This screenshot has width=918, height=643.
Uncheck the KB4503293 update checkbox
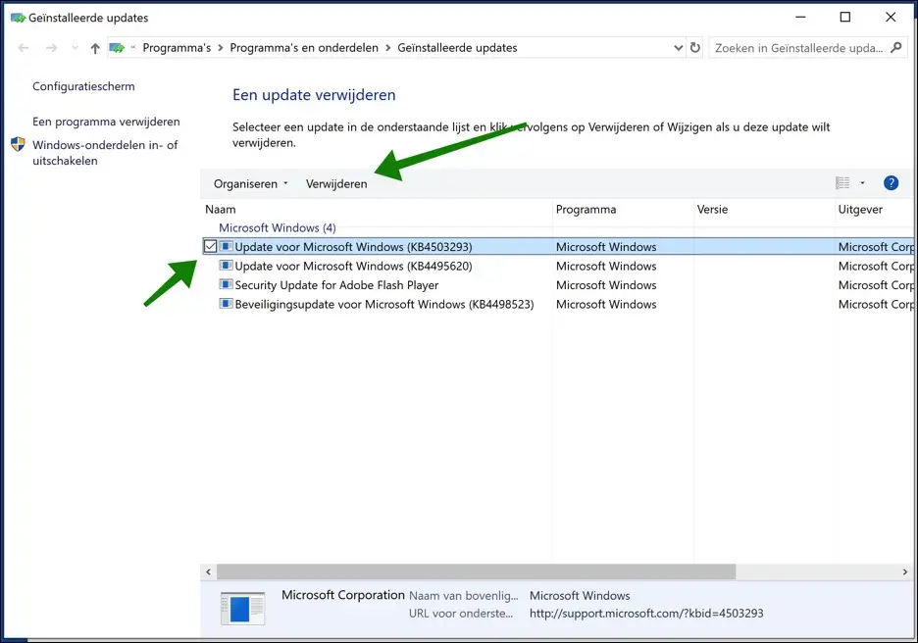[210, 246]
